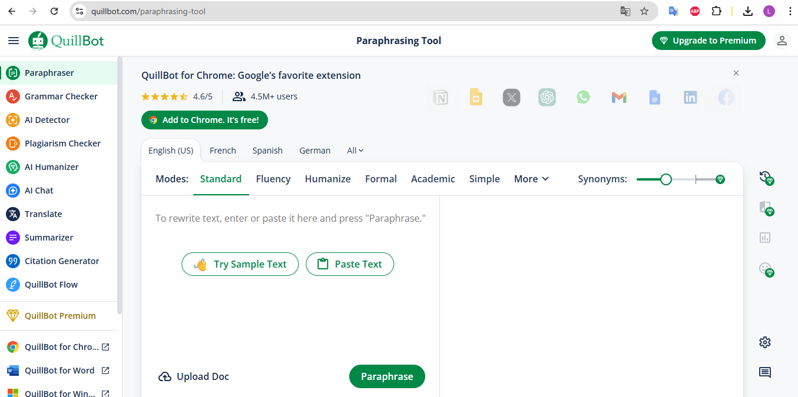
Task: Click the Notion app icon in banner
Action: pos(441,97)
